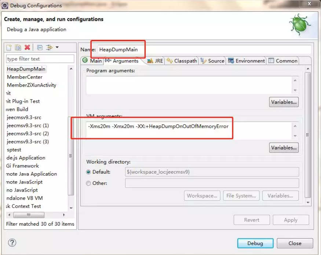321x255 pixels.
Task: Select jeecmsv9.3-src (2) configuration
Action: click(28, 134)
